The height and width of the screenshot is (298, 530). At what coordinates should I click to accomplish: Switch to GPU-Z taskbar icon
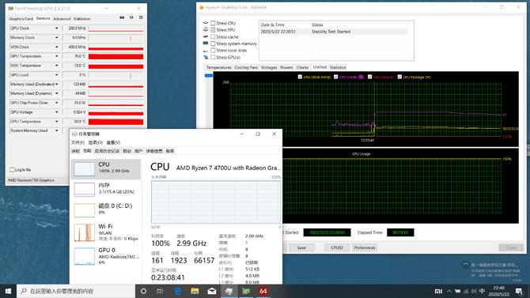tap(246, 291)
